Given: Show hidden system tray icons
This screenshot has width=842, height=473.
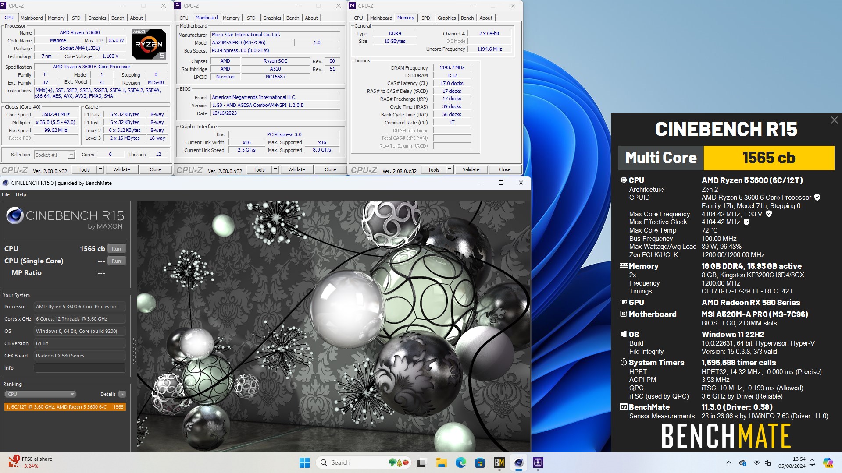Looking at the screenshot, I should (729, 462).
